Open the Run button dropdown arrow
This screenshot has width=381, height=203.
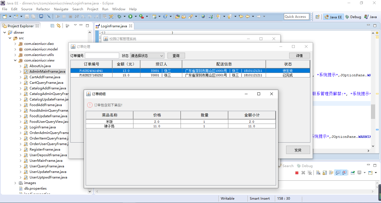click(136, 17)
